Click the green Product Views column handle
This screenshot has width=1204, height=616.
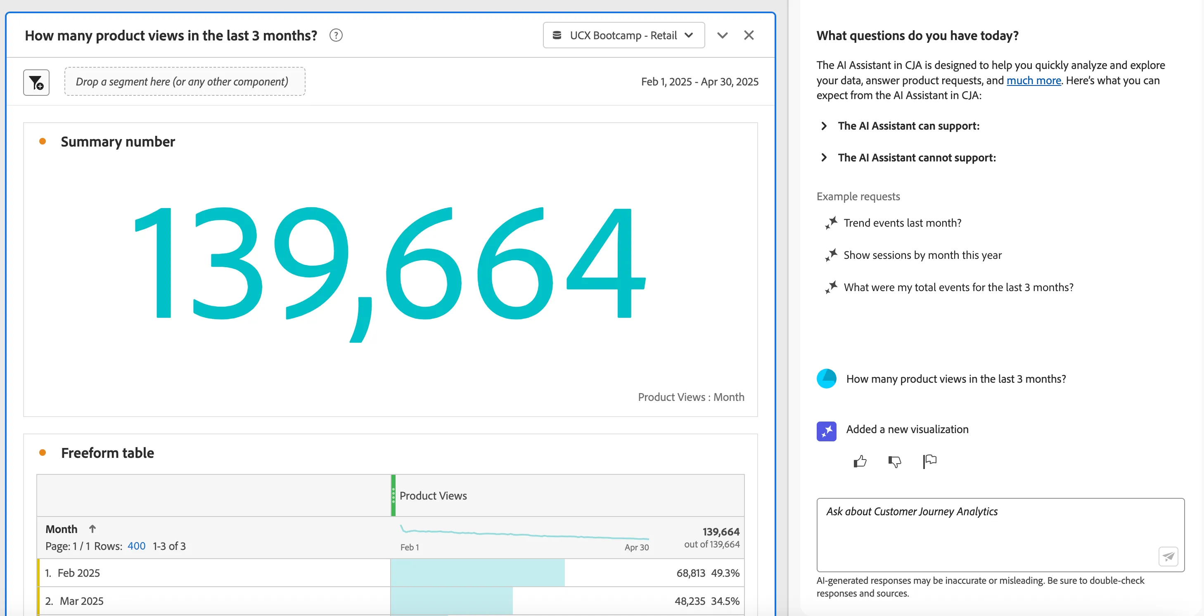pos(393,495)
